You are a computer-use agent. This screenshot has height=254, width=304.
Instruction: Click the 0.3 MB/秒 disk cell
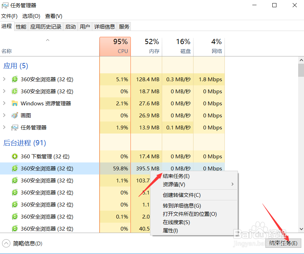(x=178, y=79)
